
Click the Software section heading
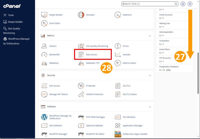[x=51, y=107]
